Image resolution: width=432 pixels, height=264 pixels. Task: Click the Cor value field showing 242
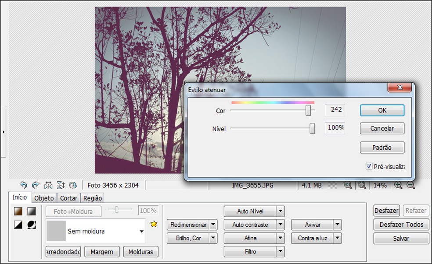pyautogui.click(x=335, y=109)
